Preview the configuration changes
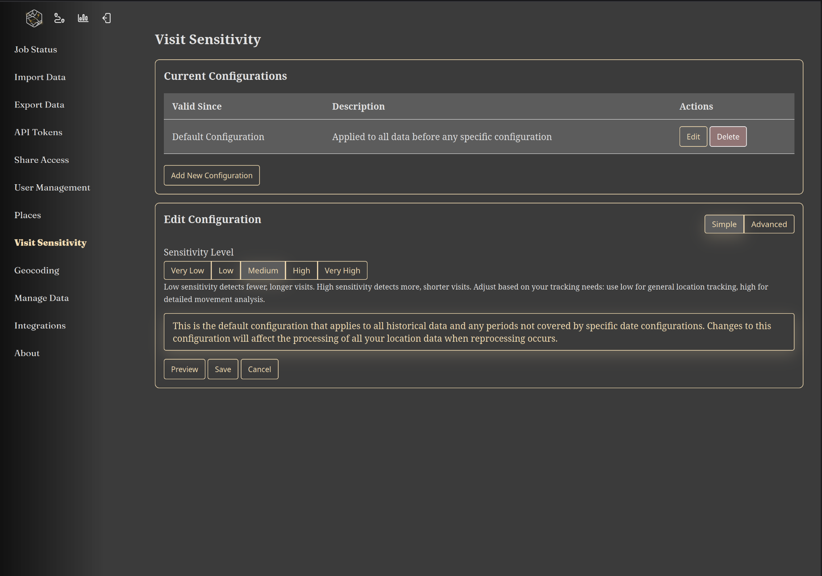Image resolution: width=822 pixels, height=576 pixels. click(184, 369)
